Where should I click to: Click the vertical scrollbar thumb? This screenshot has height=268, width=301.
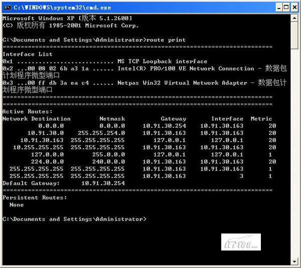coord(294,35)
